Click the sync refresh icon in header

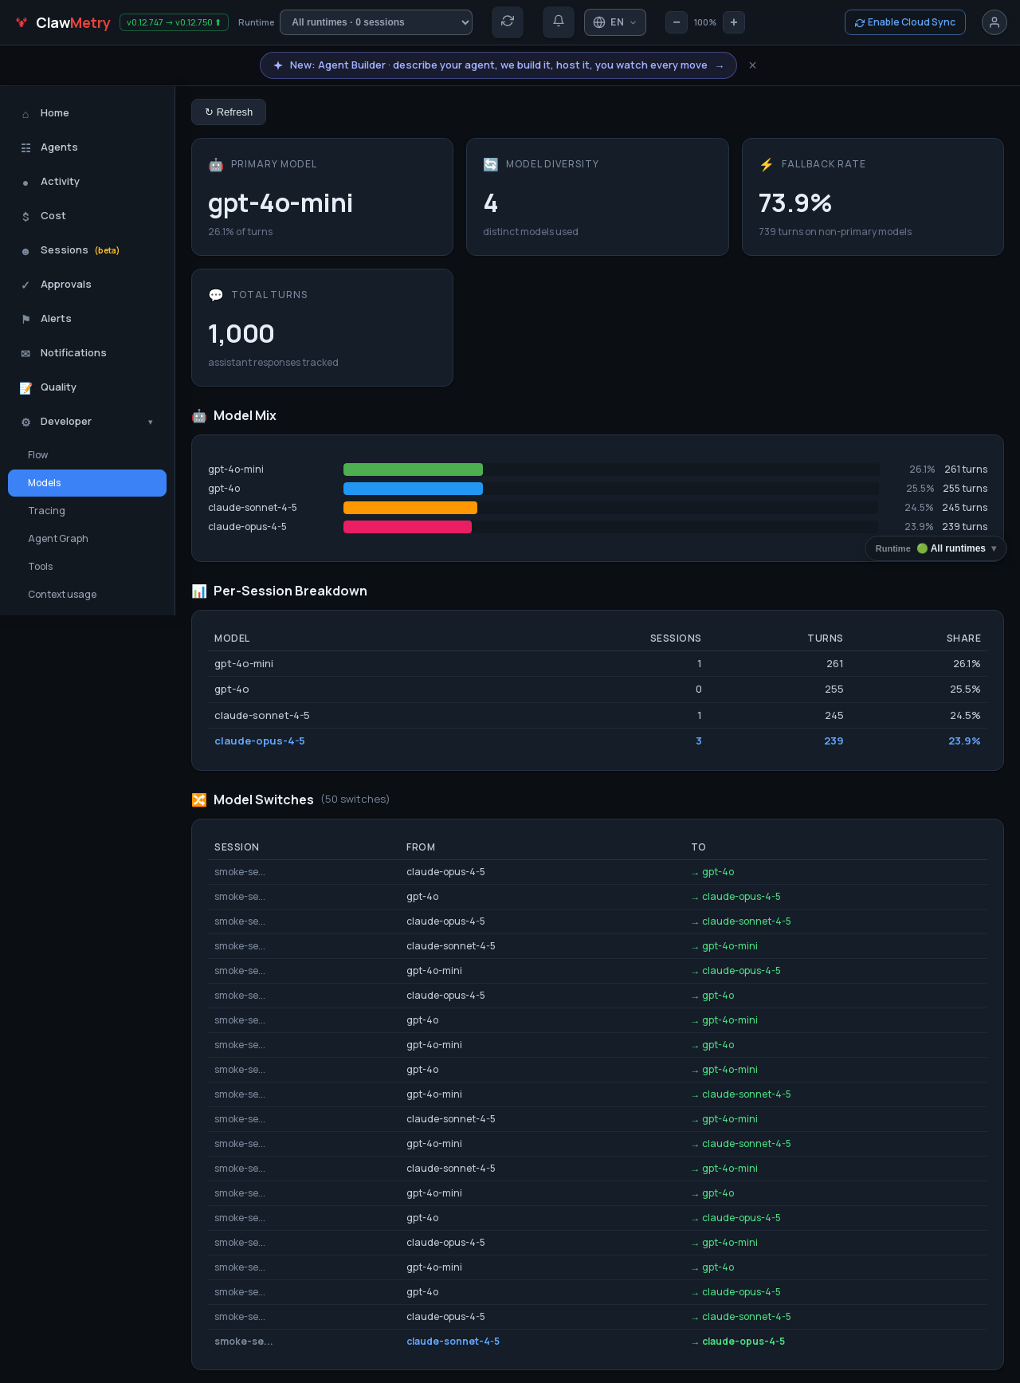pos(508,22)
